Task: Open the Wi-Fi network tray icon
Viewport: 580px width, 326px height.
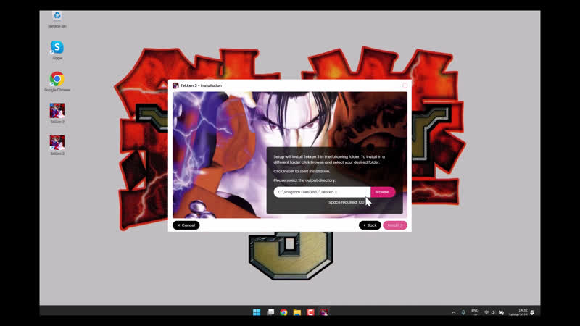Action: [x=486, y=313]
